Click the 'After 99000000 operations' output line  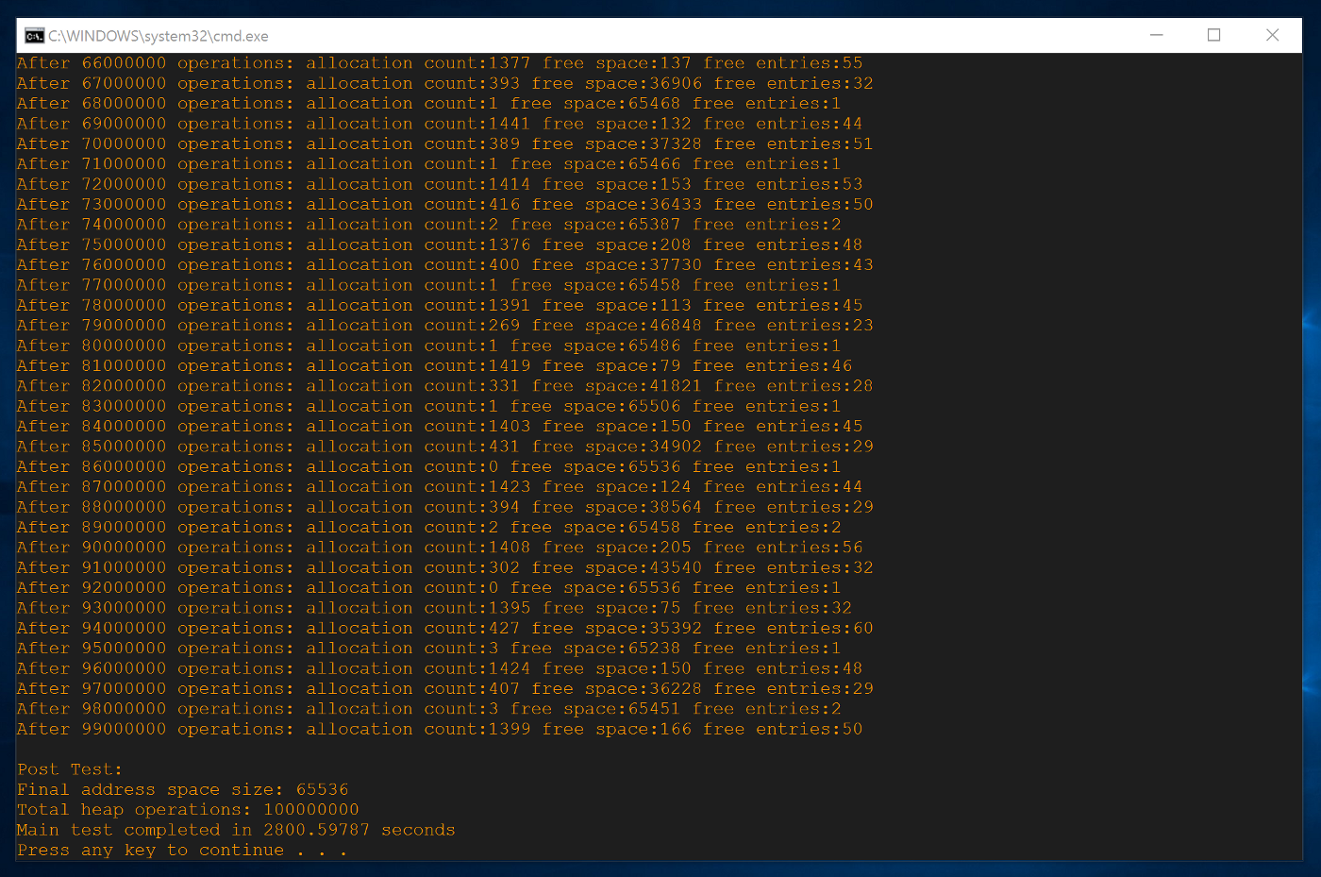tap(439, 729)
